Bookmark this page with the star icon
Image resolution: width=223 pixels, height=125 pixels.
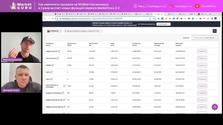pyautogui.click(x=154, y=18)
